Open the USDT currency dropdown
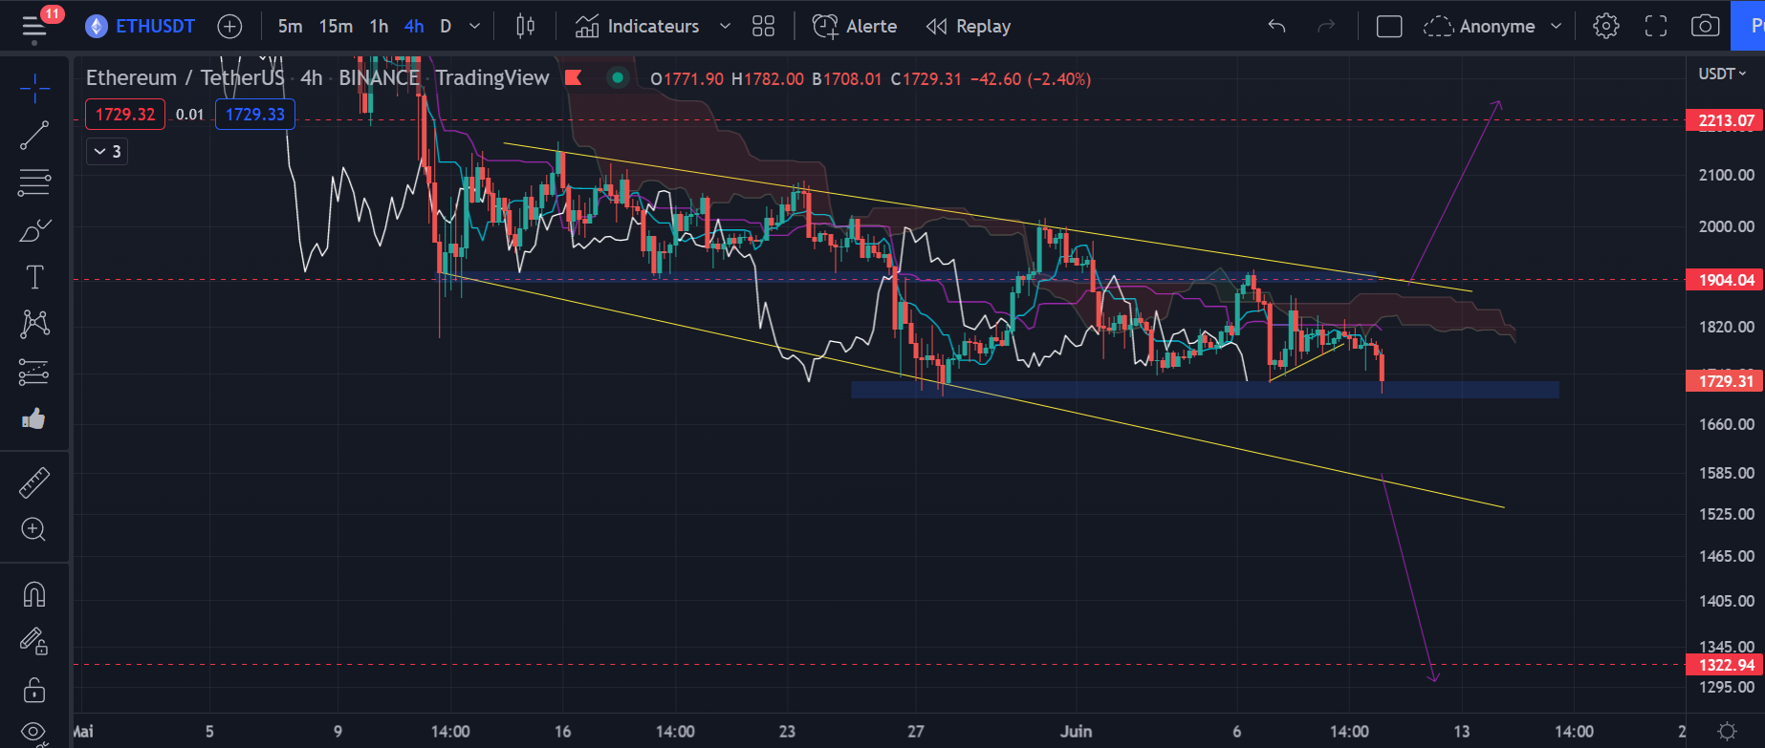The image size is (1765, 748). point(1722,74)
